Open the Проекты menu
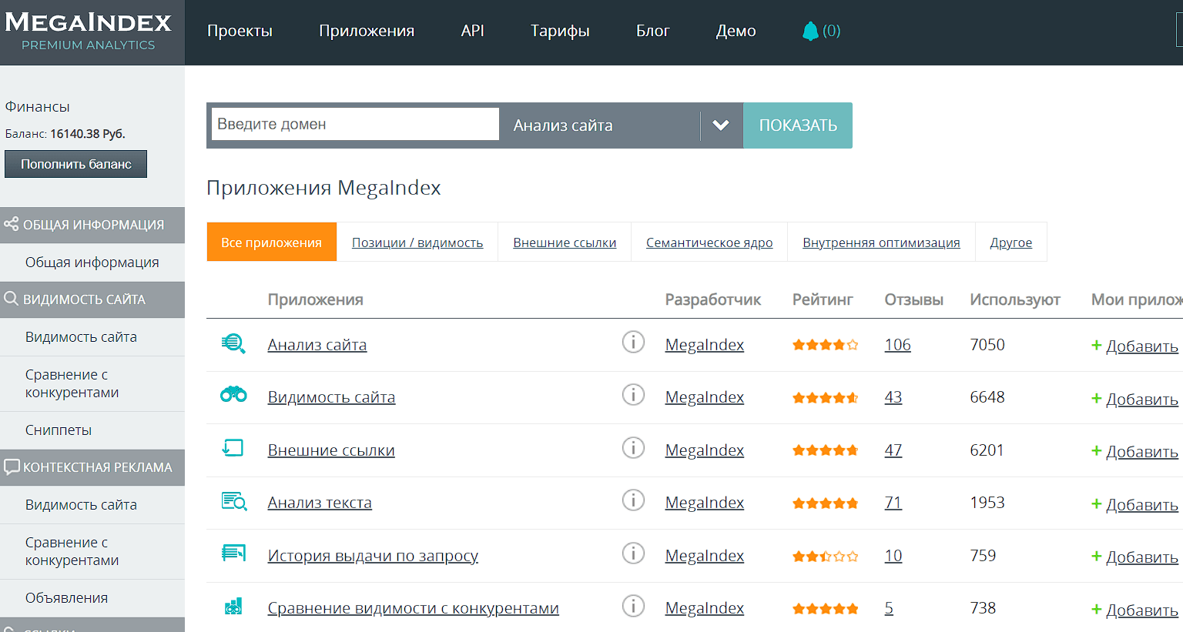 pyautogui.click(x=240, y=31)
